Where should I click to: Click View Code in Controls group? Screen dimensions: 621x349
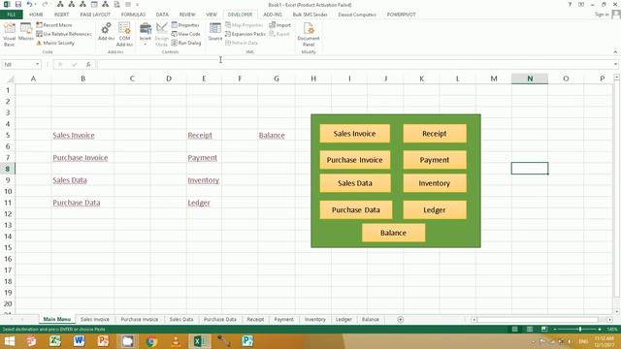pos(185,34)
